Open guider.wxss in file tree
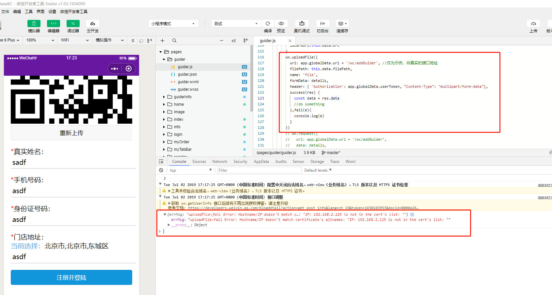Image resolution: width=552 pixels, height=295 pixels. [x=188, y=89]
